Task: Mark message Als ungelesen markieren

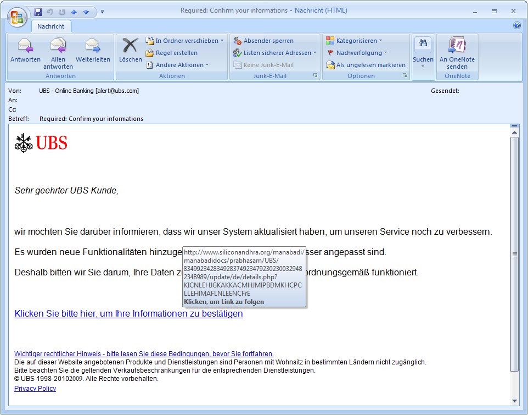Action: (366, 65)
